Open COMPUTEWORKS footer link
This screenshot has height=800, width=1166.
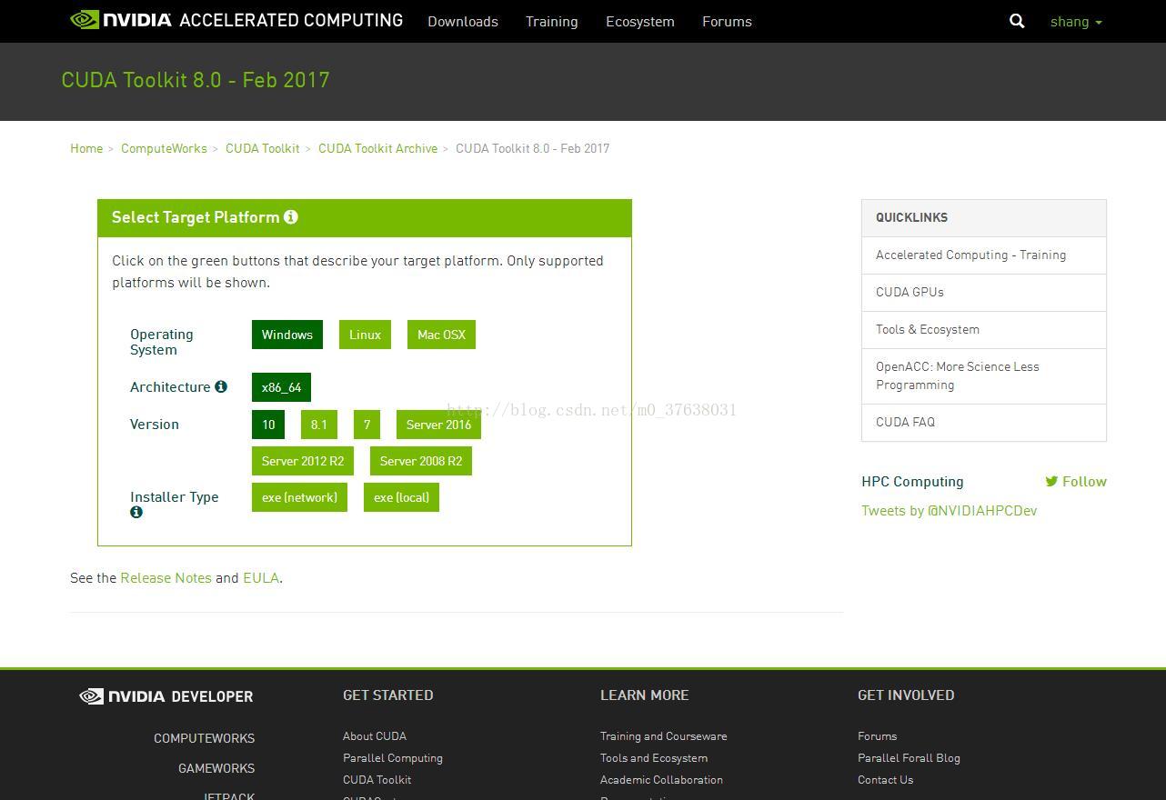204,738
